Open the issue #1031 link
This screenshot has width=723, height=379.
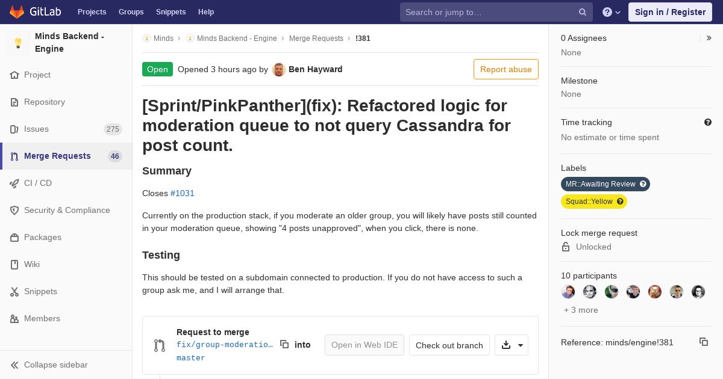coord(183,193)
